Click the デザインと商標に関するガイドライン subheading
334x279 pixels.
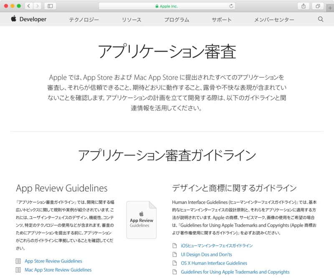(x=234, y=188)
